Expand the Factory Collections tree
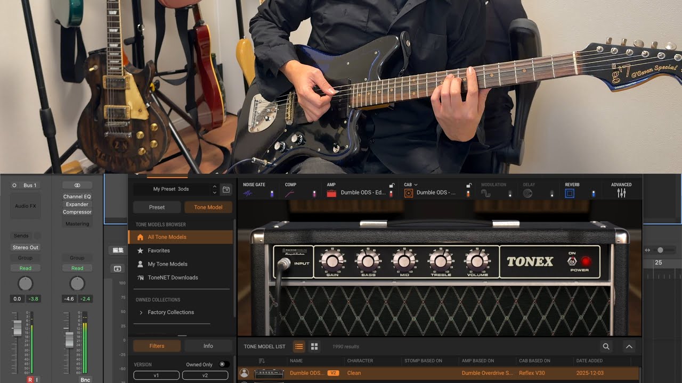This screenshot has width=682, height=383. coord(141,312)
